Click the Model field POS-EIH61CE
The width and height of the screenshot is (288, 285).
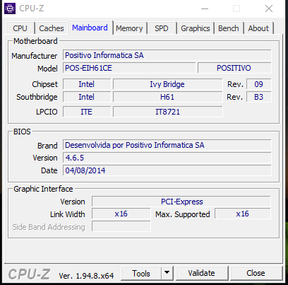coord(129,68)
